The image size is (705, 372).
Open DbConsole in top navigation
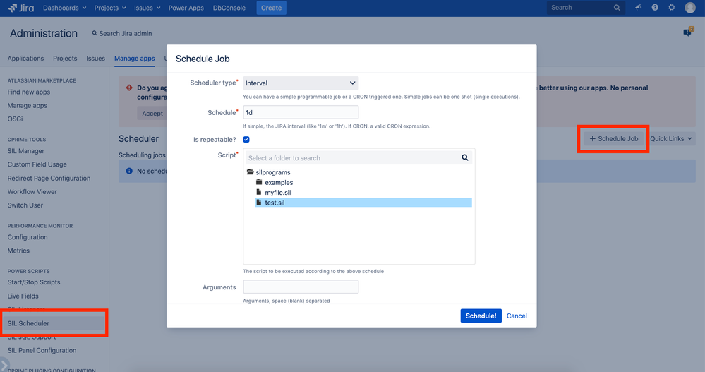[x=229, y=8]
